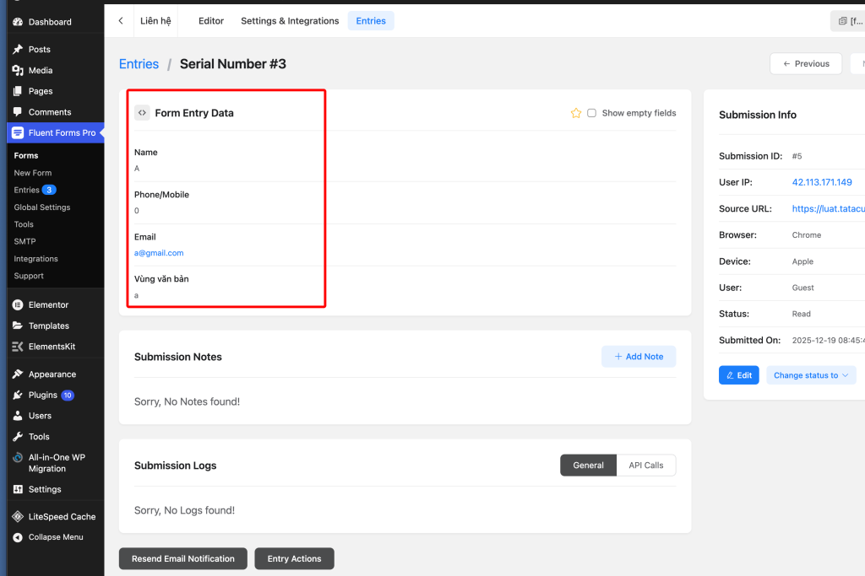
Task: Click the All-in-One WP Migration icon
Action: point(18,458)
